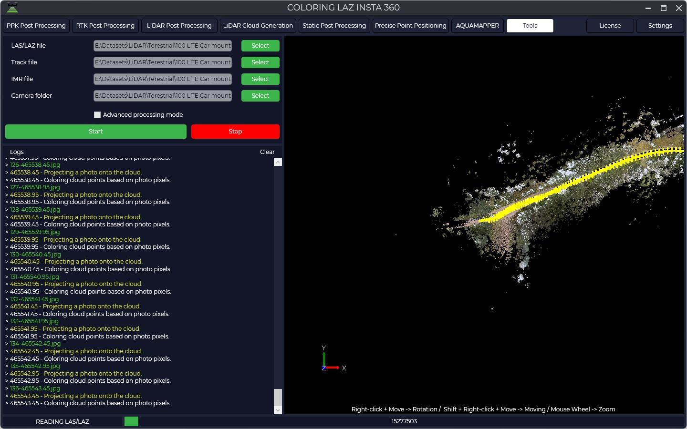Clear the logs
Image resolution: width=687 pixels, height=429 pixels.
click(x=267, y=152)
